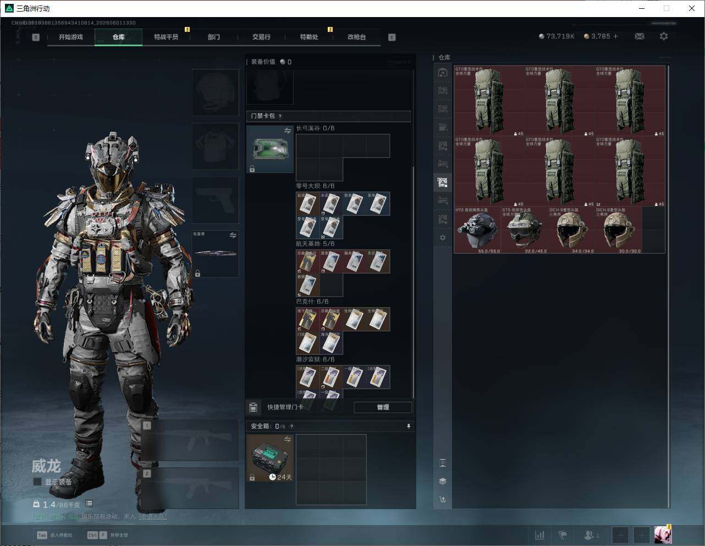This screenshot has height=546, width=705.
Task: Click the flag icon in bottom bar
Action: pos(562,535)
